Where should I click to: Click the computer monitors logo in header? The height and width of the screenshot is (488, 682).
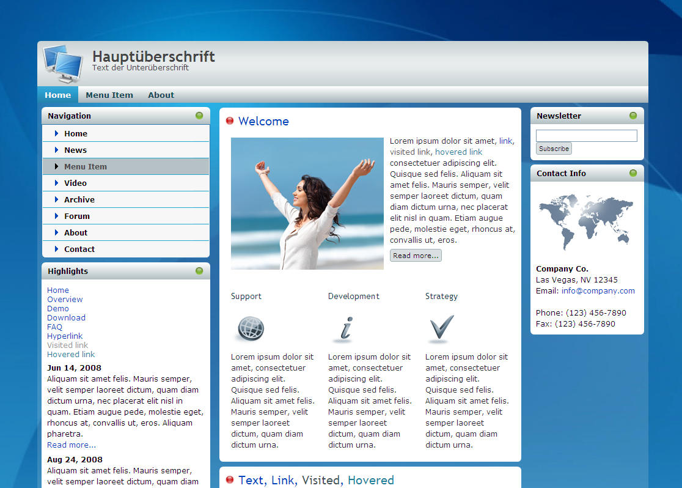pyautogui.click(x=62, y=64)
